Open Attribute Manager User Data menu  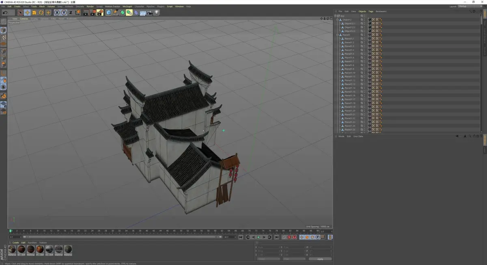pyautogui.click(x=358, y=136)
